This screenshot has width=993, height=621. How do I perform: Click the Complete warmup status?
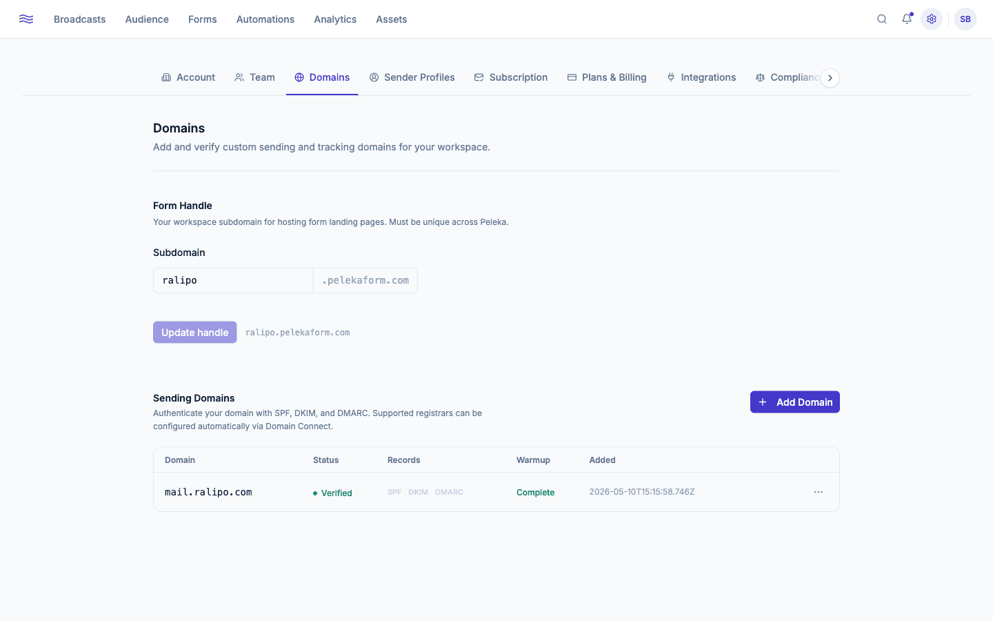536,493
